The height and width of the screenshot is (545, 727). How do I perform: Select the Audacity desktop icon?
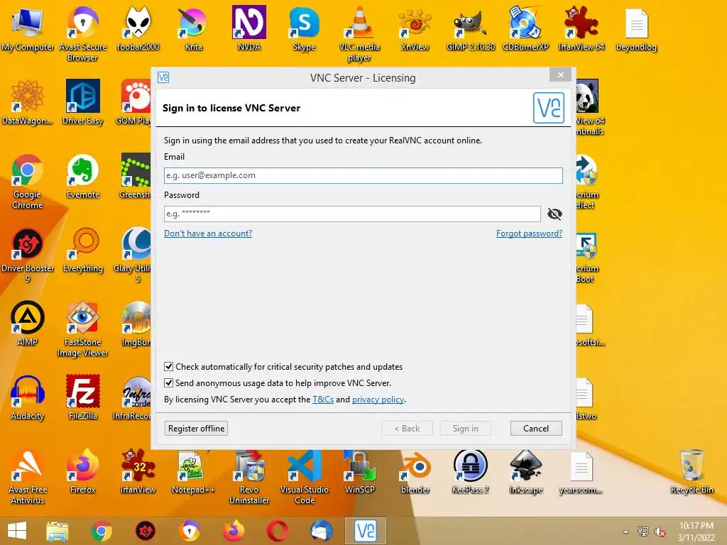click(x=28, y=397)
